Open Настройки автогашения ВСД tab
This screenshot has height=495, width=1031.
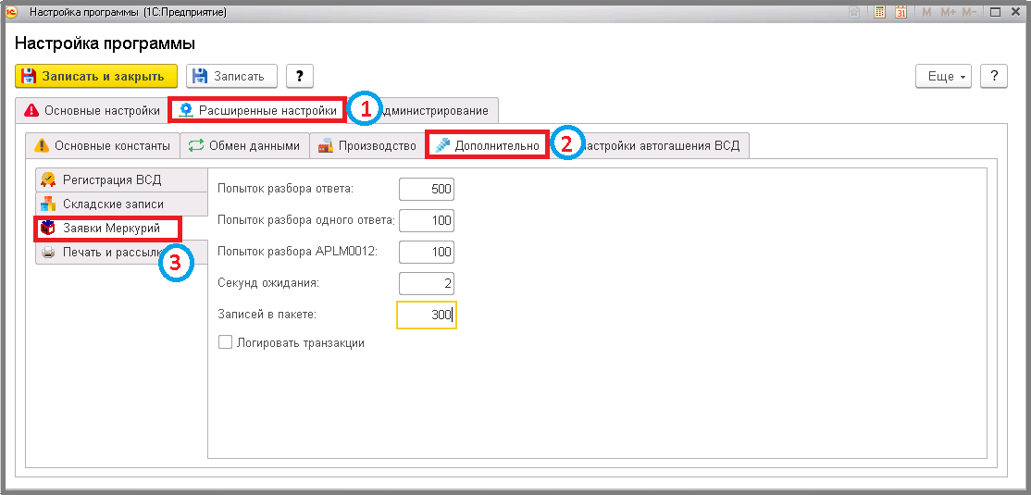click(x=656, y=145)
